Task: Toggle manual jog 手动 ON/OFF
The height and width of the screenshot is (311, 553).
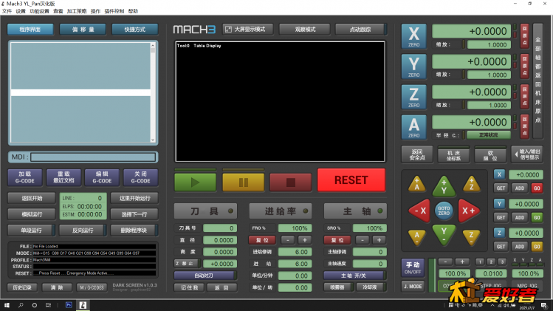Action: click(413, 268)
